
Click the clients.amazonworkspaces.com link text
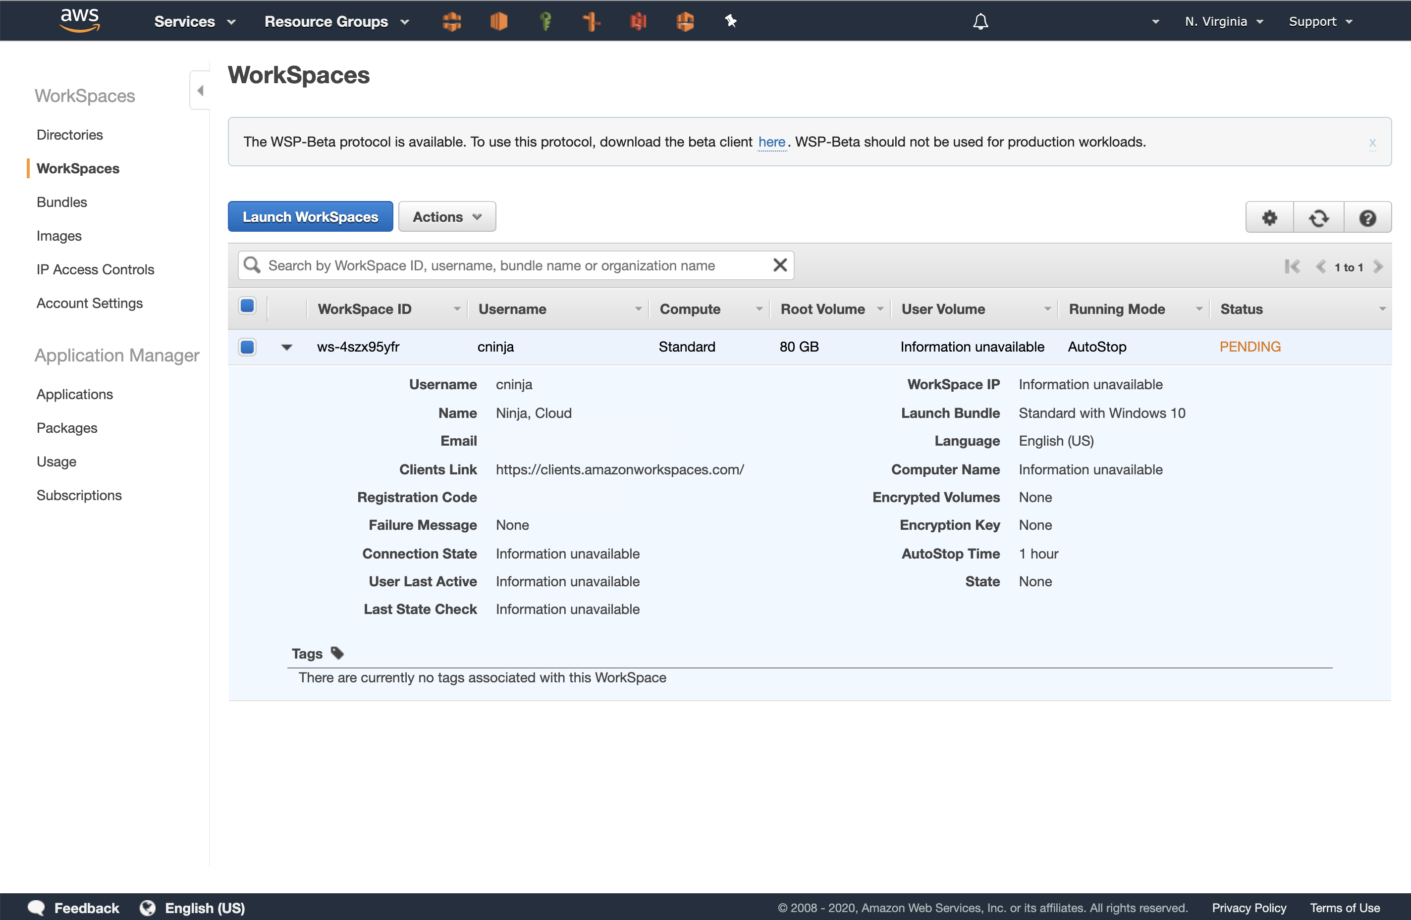pos(619,469)
